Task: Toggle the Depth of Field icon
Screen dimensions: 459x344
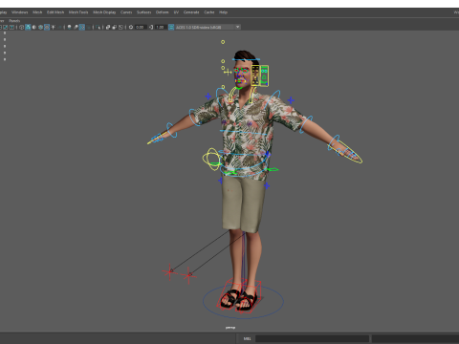Action: click(x=88, y=27)
